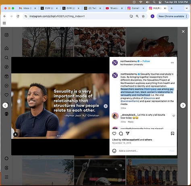Open Northwestern University location link
Image resolution: width=191 pixels, height=186 pixels.
pos(132,65)
